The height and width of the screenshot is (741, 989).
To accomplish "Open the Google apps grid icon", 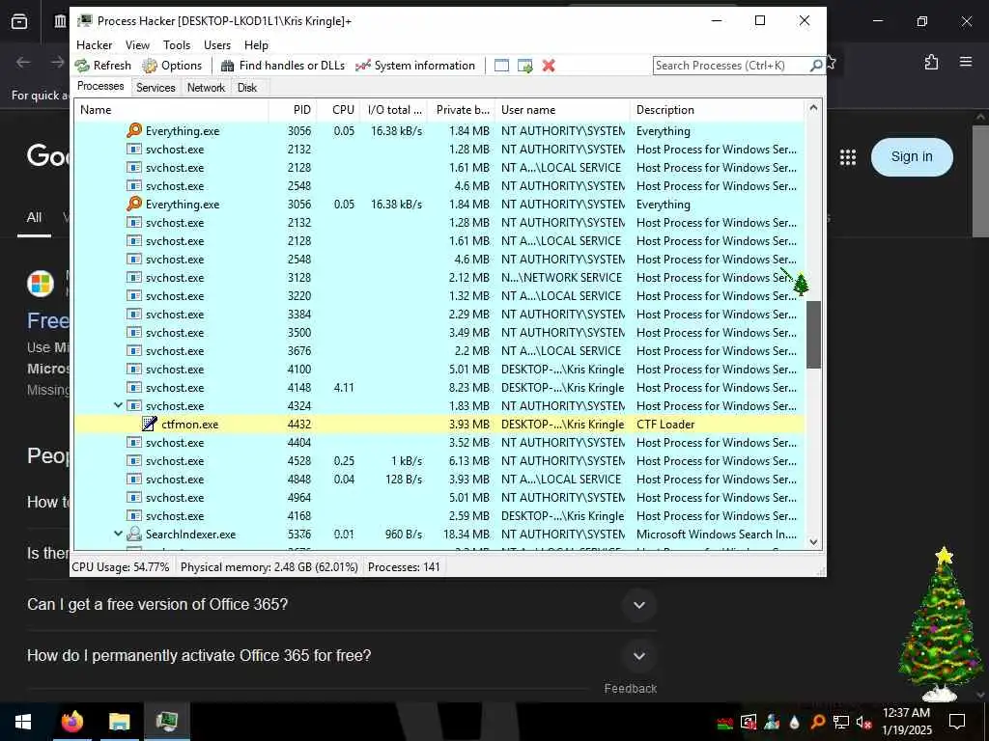I will click(848, 157).
